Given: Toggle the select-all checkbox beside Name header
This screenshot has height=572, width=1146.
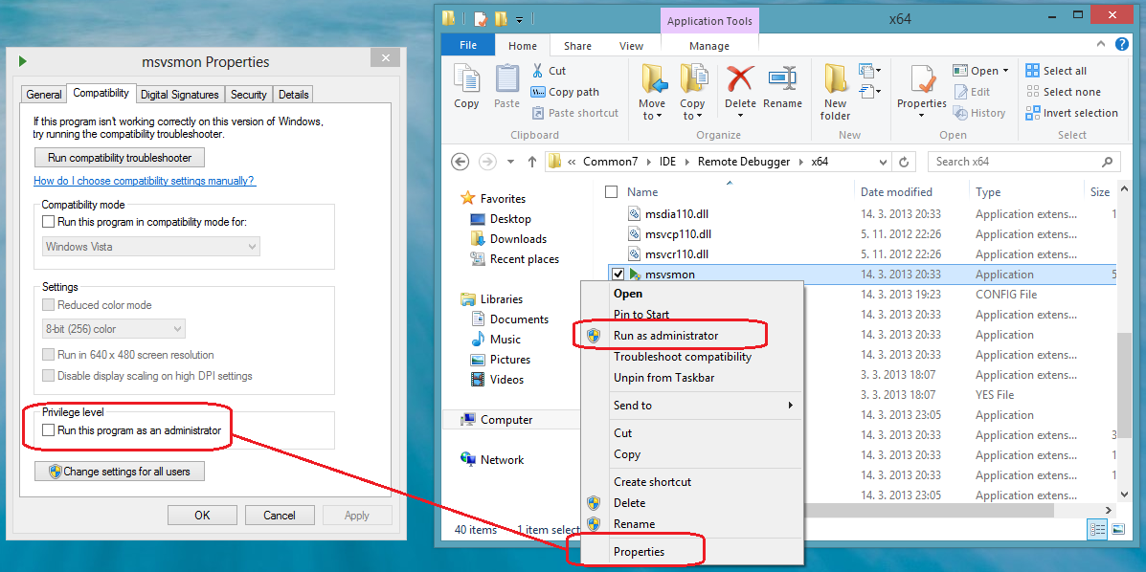Looking at the screenshot, I should (612, 192).
